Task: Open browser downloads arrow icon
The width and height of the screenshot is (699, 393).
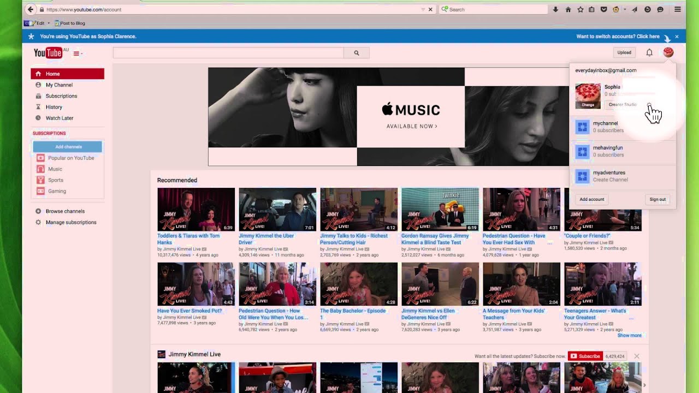Action: click(x=555, y=9)
